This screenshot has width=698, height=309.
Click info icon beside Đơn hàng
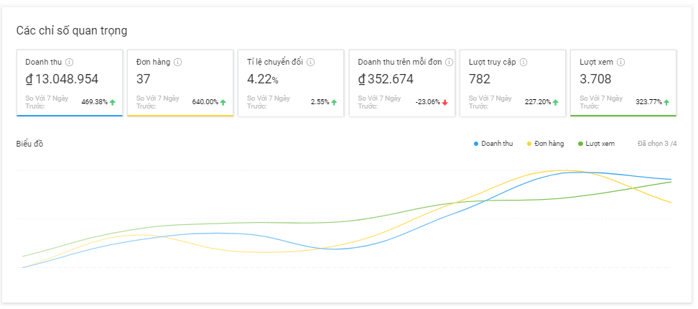point(178,63)
